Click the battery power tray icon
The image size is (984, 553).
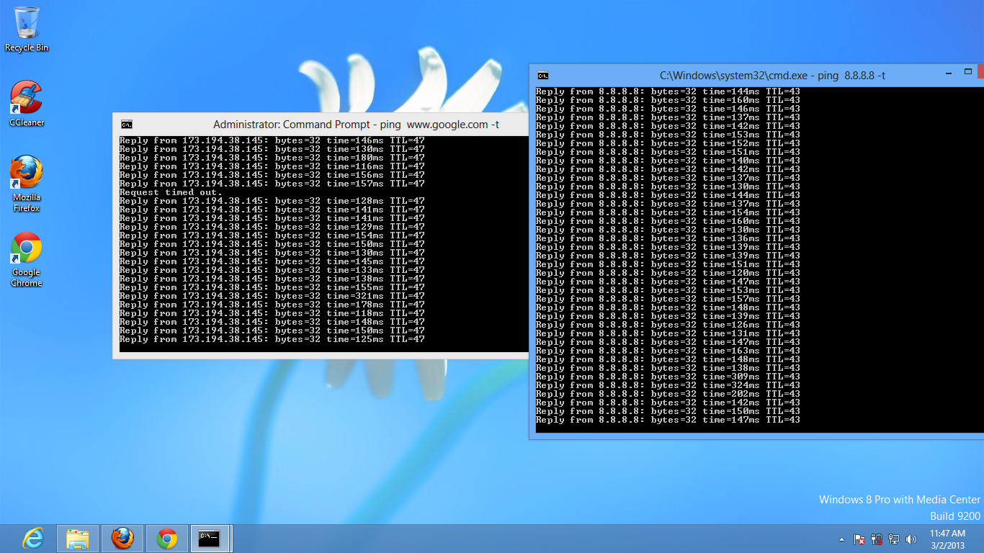pos(877,539)
